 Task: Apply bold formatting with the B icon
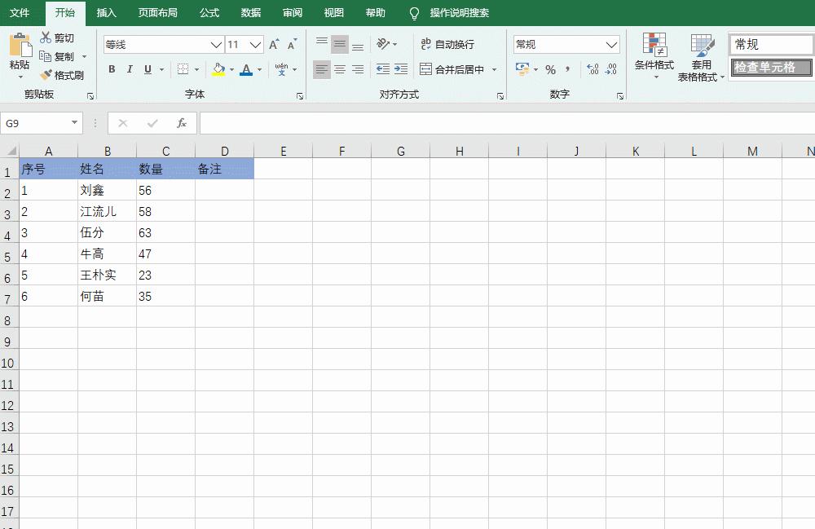112,69
